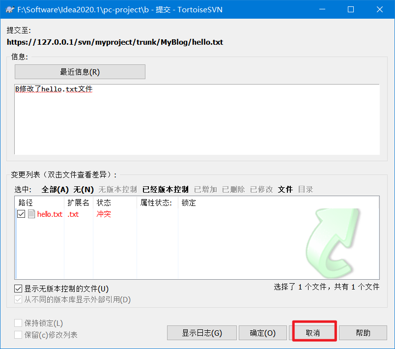Viewport: 395px width, 349px height.
Task: Click the TortoiseSVN tortoise icon in title bar
Action: (x=10, y=9)
